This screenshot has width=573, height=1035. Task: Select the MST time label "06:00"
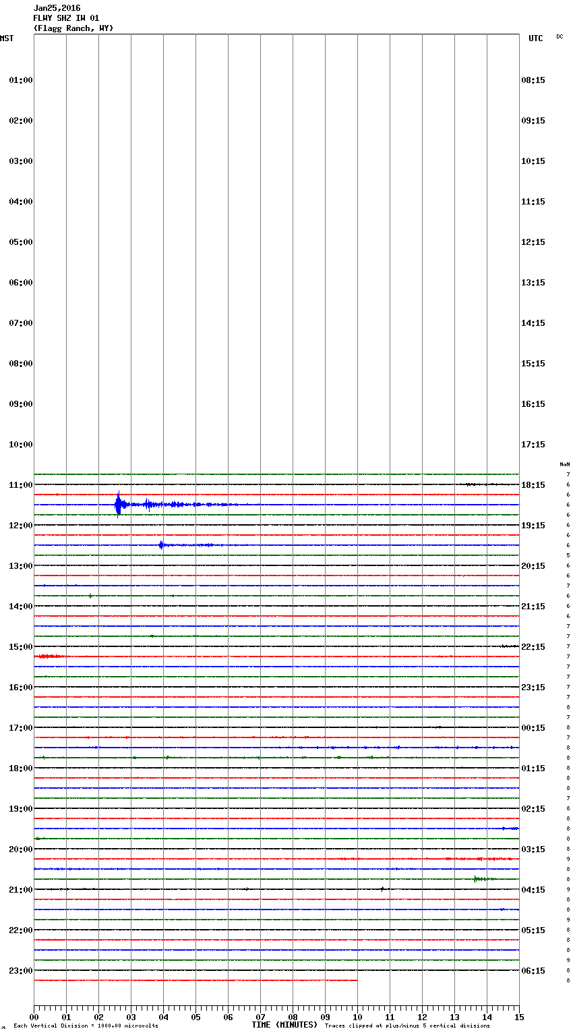click(21, 283)
